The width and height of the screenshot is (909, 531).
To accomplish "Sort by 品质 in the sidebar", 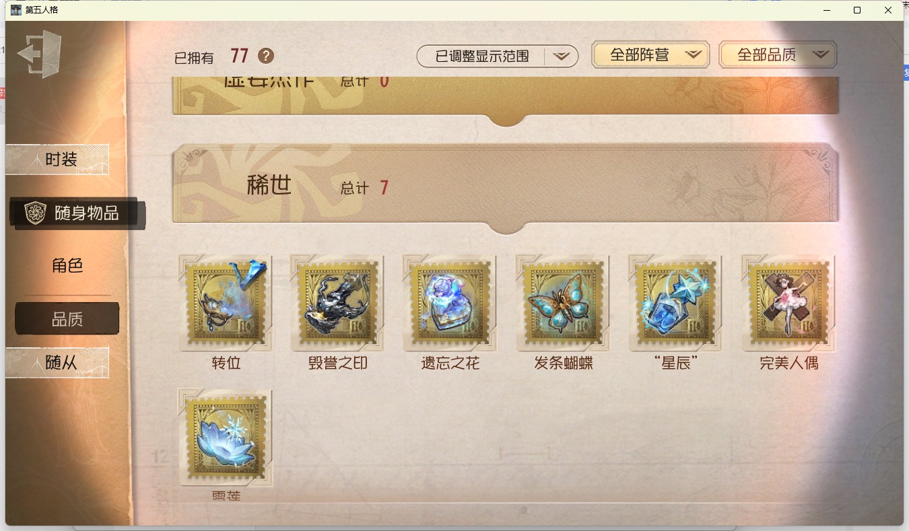I will [x=67, y=319].
